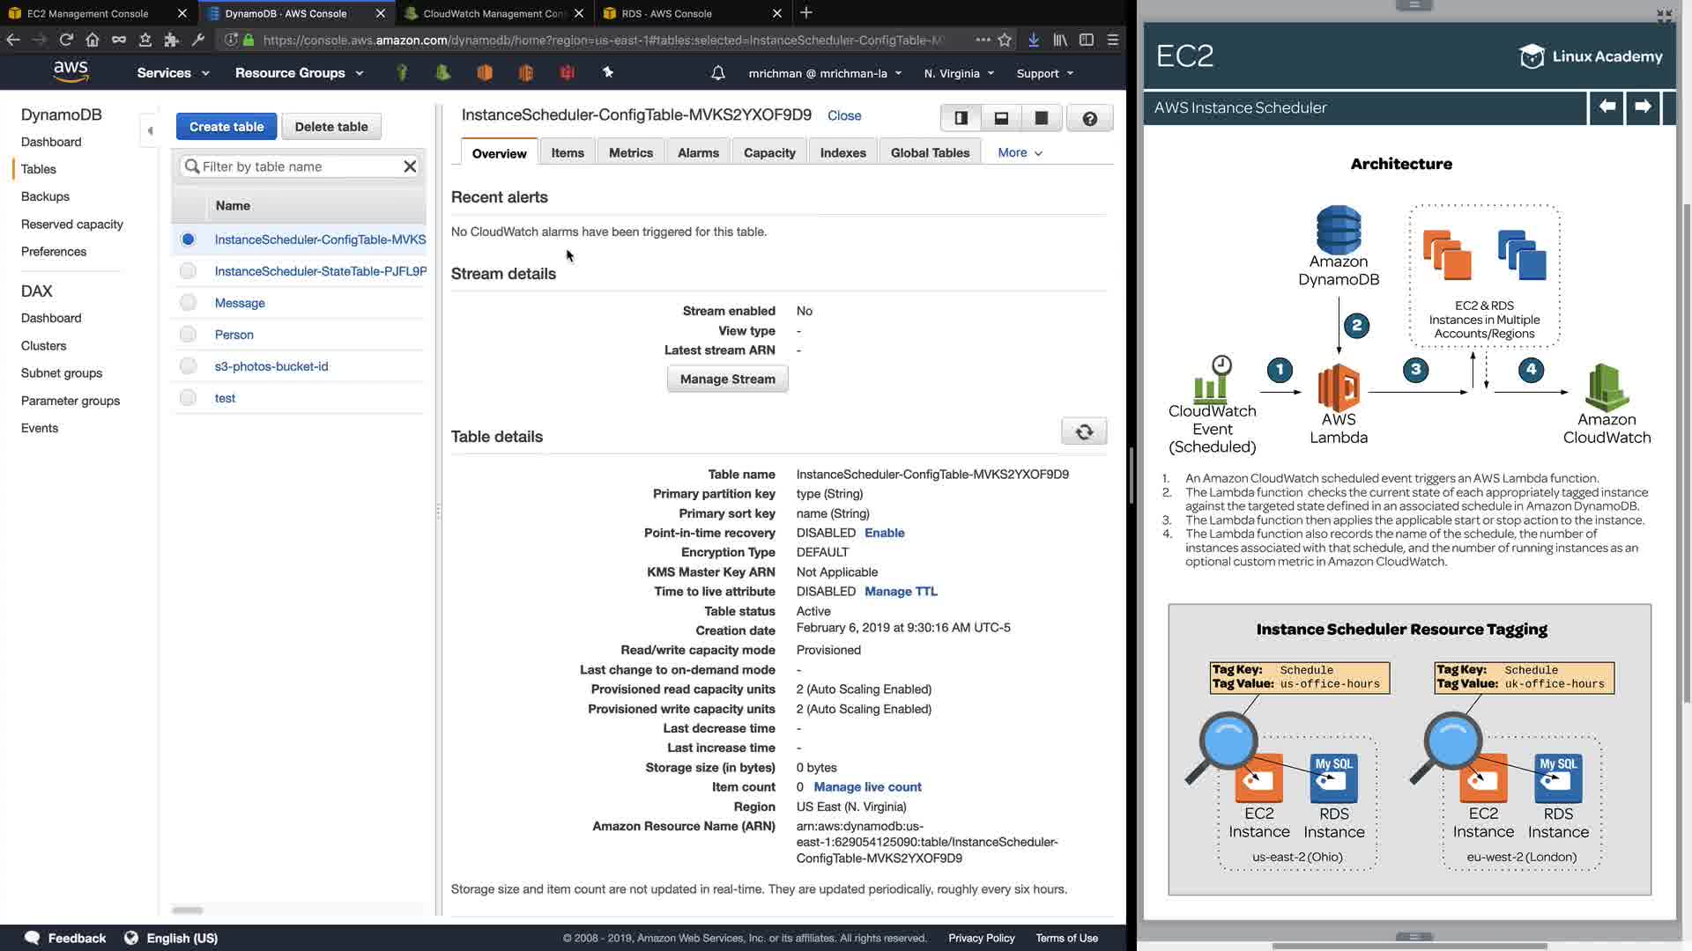Clear the table name filter
Image resolution: width=1692 pixels, height=951 pixels.
point(410,166)
